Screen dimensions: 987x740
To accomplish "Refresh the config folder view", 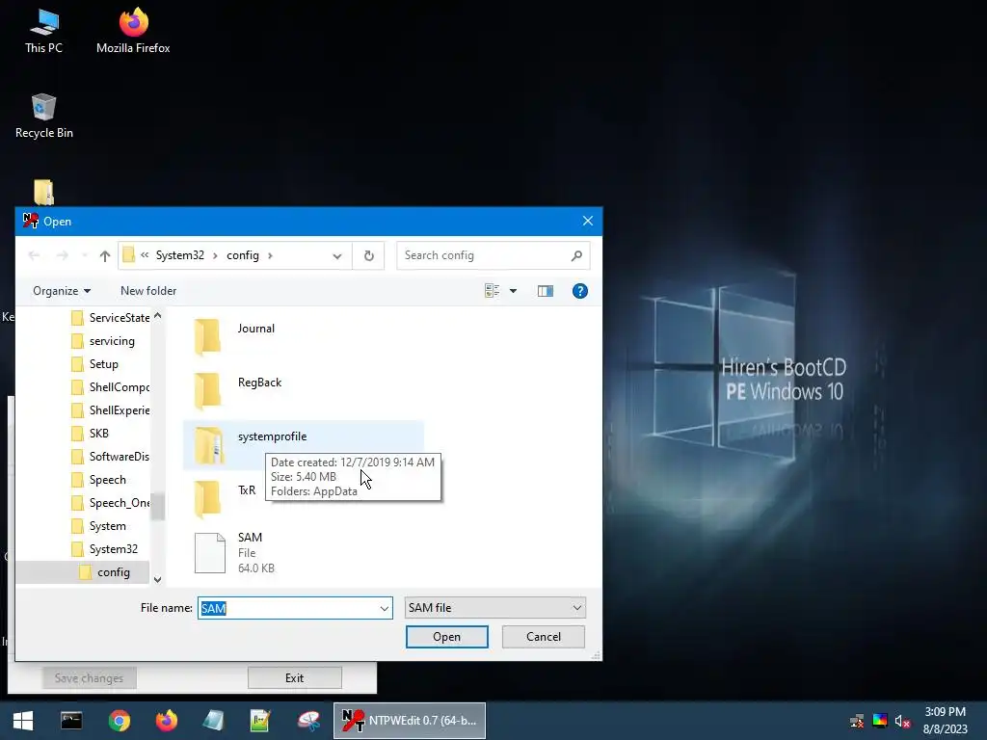I will (x=369, y=255).
